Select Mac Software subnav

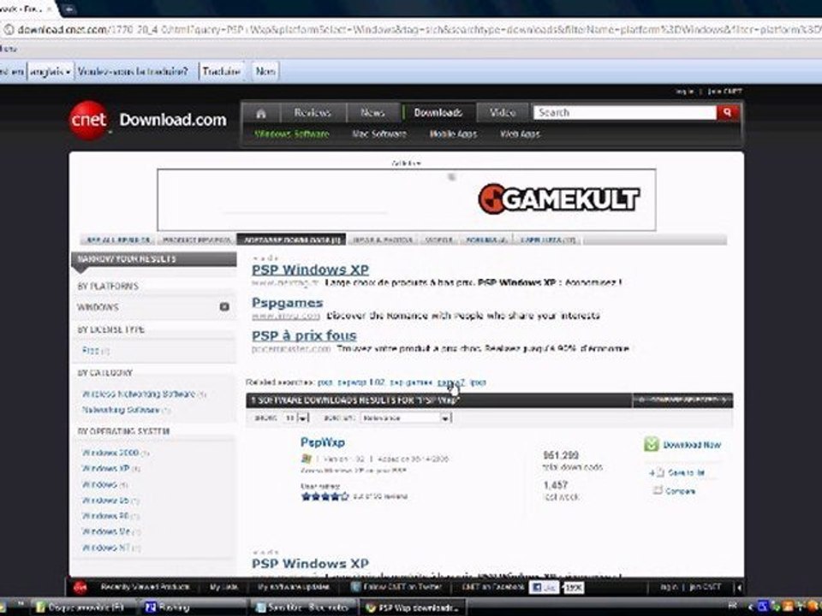(x=379, y=134)
